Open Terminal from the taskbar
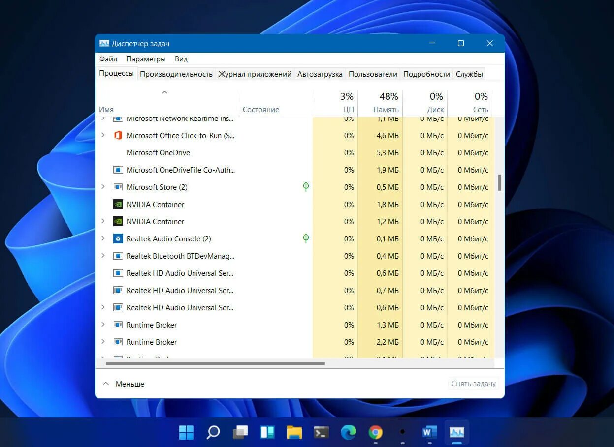The height and width of the screenshot is (447, 614). [x=322, y=432]
